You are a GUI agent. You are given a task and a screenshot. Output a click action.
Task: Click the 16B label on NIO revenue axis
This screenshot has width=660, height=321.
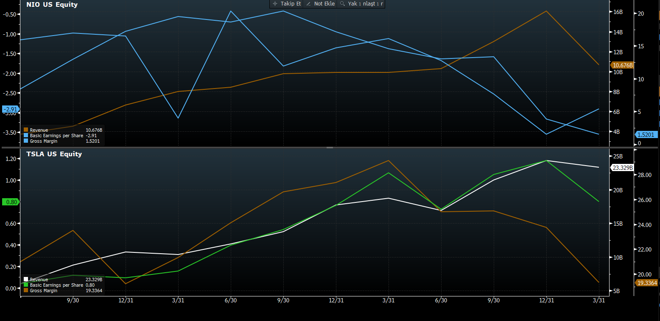(x=618, y=12)
